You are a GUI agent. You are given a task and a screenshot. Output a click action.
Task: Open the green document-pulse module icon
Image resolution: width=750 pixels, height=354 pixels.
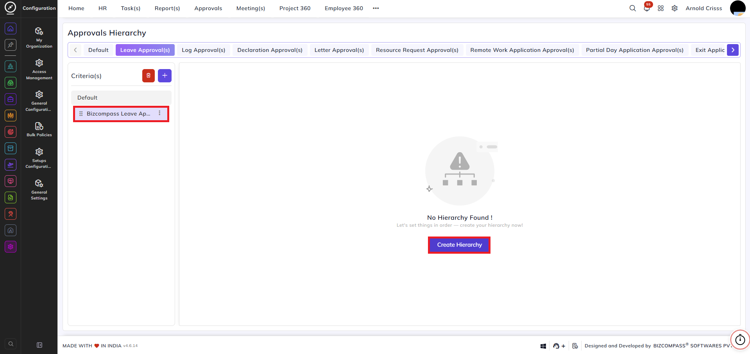click(11, 197)
